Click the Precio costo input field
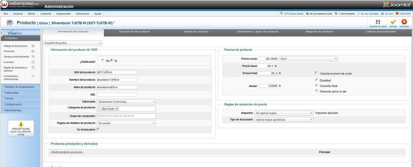 point(268,59)
